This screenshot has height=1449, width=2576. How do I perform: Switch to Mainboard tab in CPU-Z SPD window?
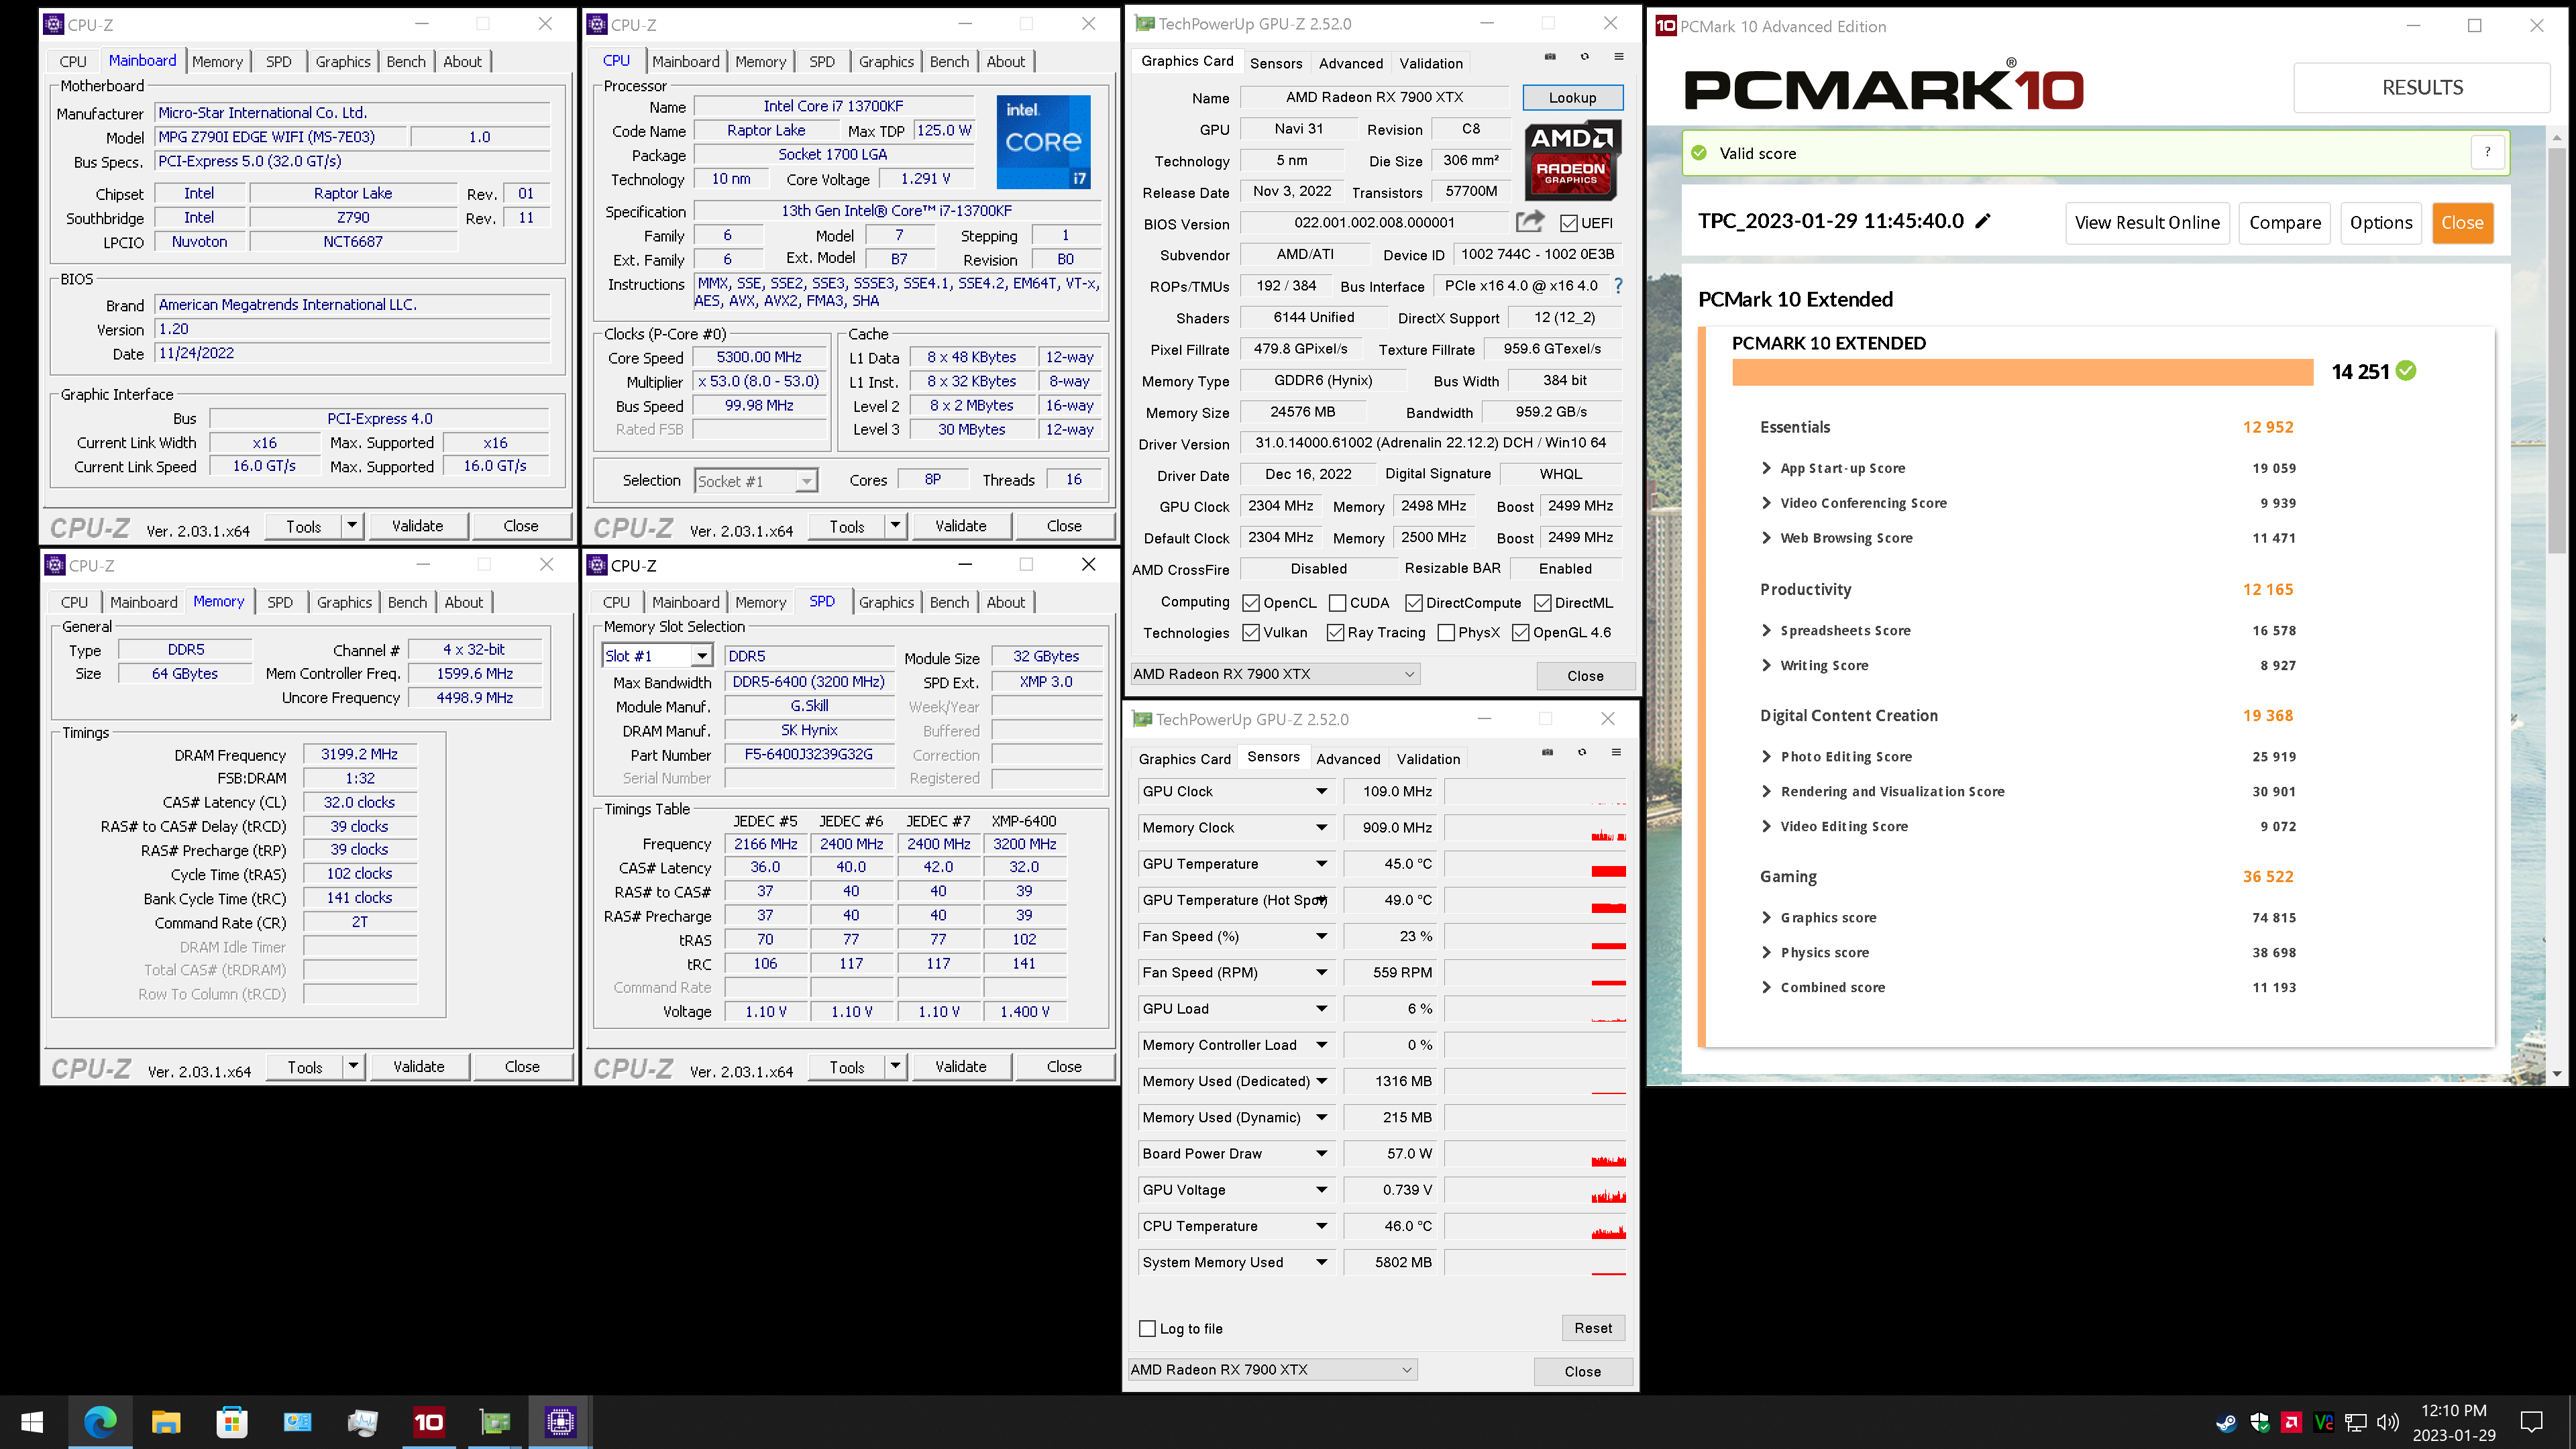pyautogui.click(x=685, y=602)
